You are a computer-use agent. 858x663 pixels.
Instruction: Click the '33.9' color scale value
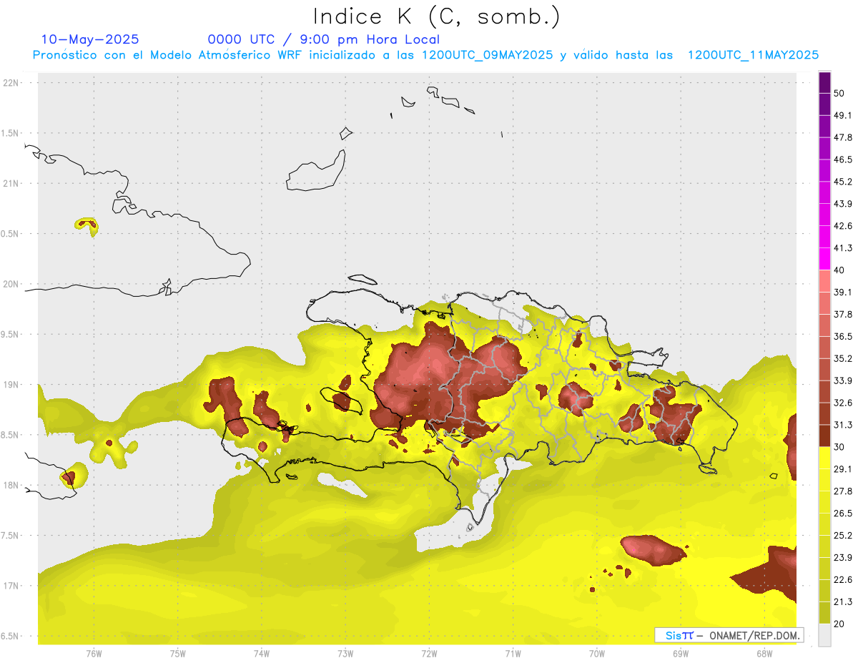[843, 380]
